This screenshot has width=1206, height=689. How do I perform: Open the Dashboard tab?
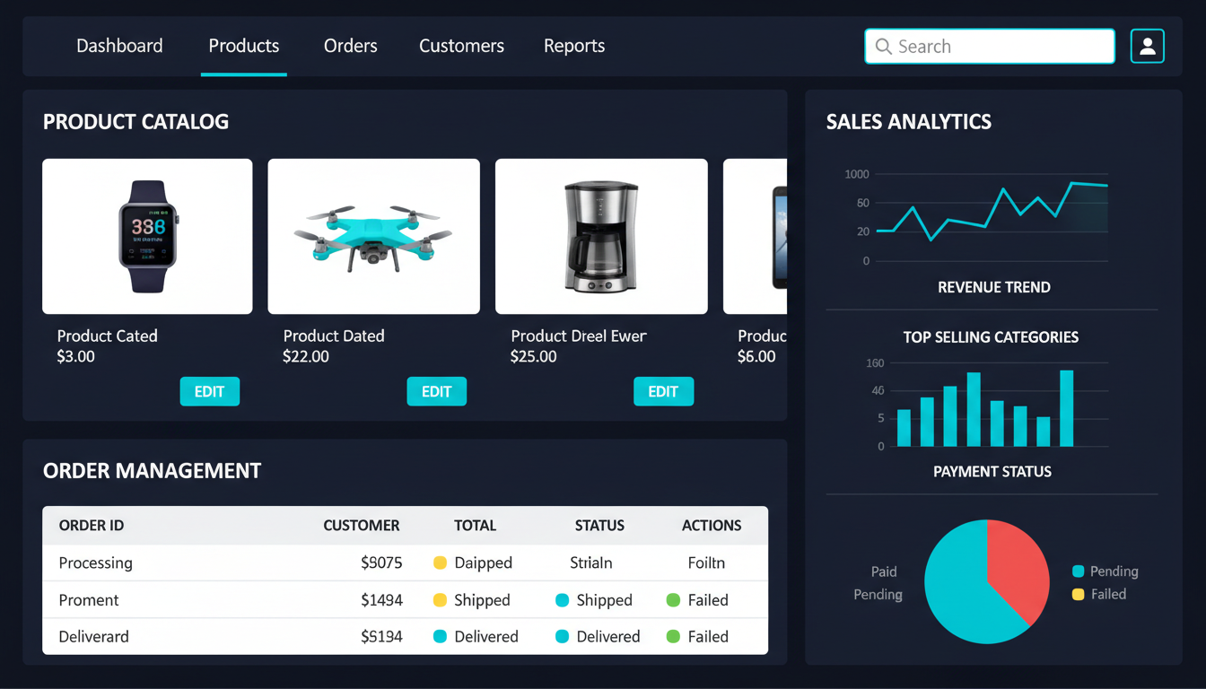pyautogui.click(x=119, y=46)
